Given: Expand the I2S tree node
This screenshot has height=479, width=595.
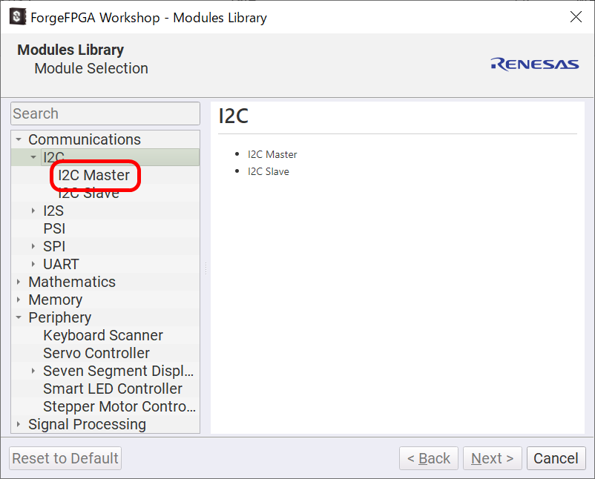Looking at the screenshot, I should (33, 211).
